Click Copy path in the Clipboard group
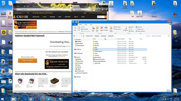This screenshot has height=101, width=181. coord(85,29)
